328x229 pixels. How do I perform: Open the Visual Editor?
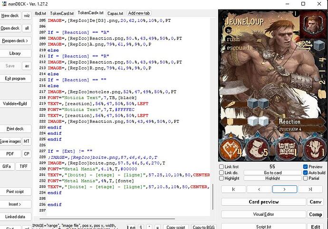point(263,214)
